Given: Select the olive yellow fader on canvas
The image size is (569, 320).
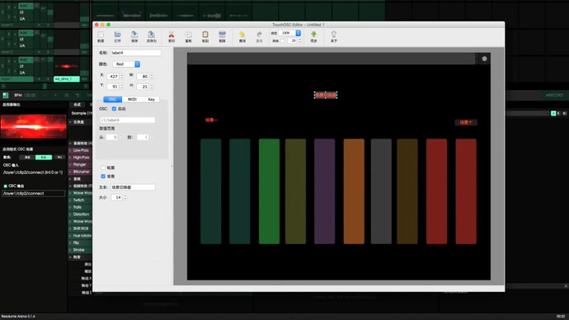Looking at the screenshot, I should [x=295, y=191].
